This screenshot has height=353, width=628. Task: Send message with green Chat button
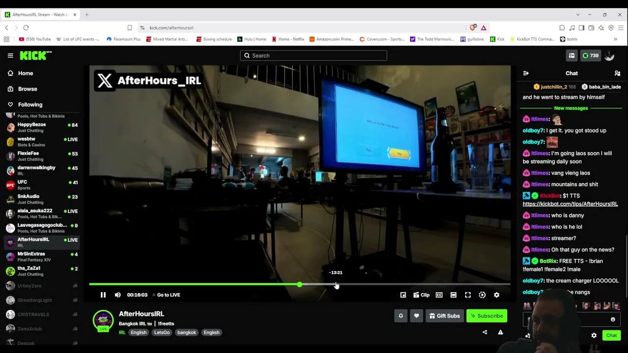click(611, 335)
